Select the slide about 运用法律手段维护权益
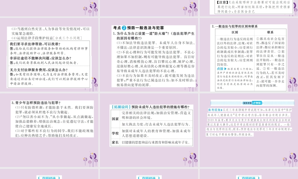 pyautogui.click(x=49, y=55)
